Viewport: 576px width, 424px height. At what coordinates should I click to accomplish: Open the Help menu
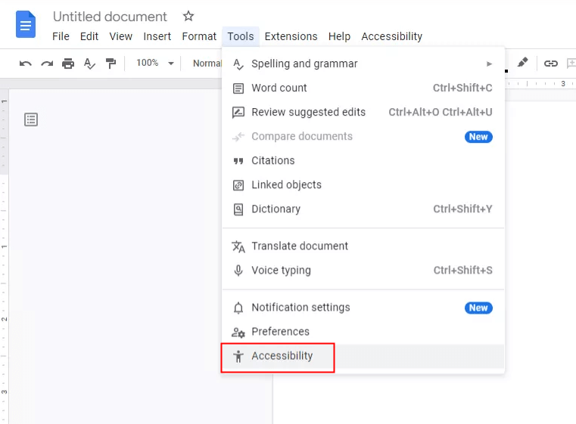point(339,36)
